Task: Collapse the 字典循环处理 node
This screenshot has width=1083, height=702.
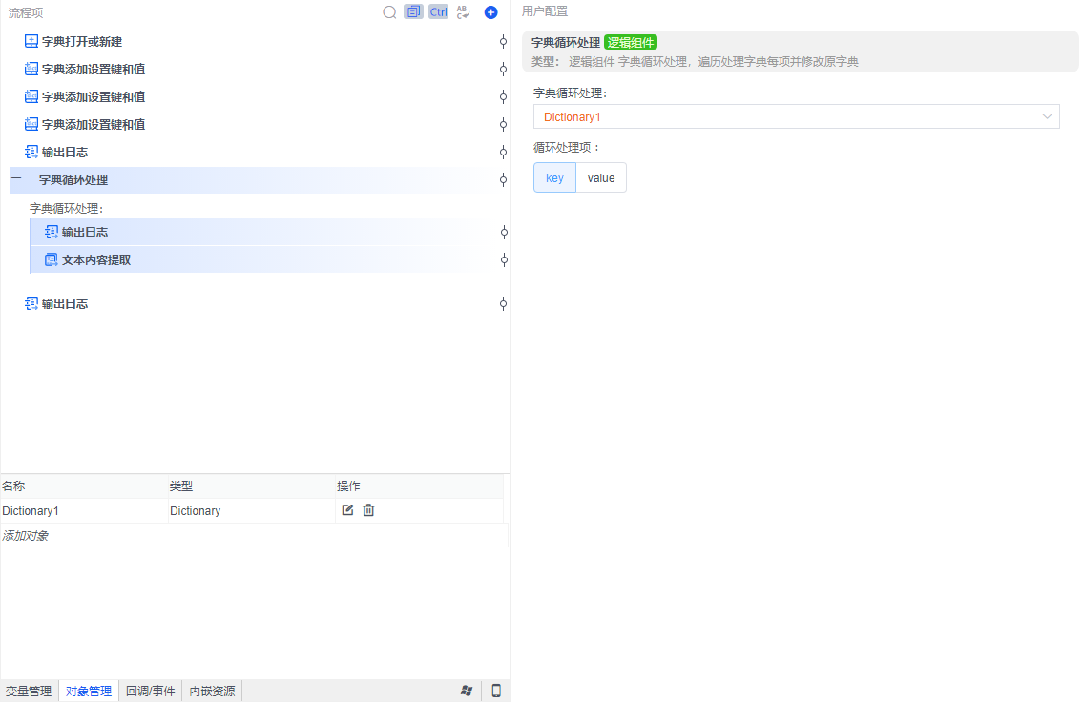Action: click(x=15, y=179)
